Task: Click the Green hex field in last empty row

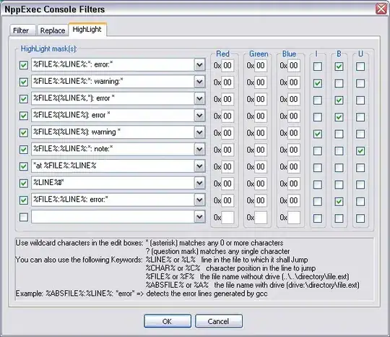Action: [x=261, y=218]
